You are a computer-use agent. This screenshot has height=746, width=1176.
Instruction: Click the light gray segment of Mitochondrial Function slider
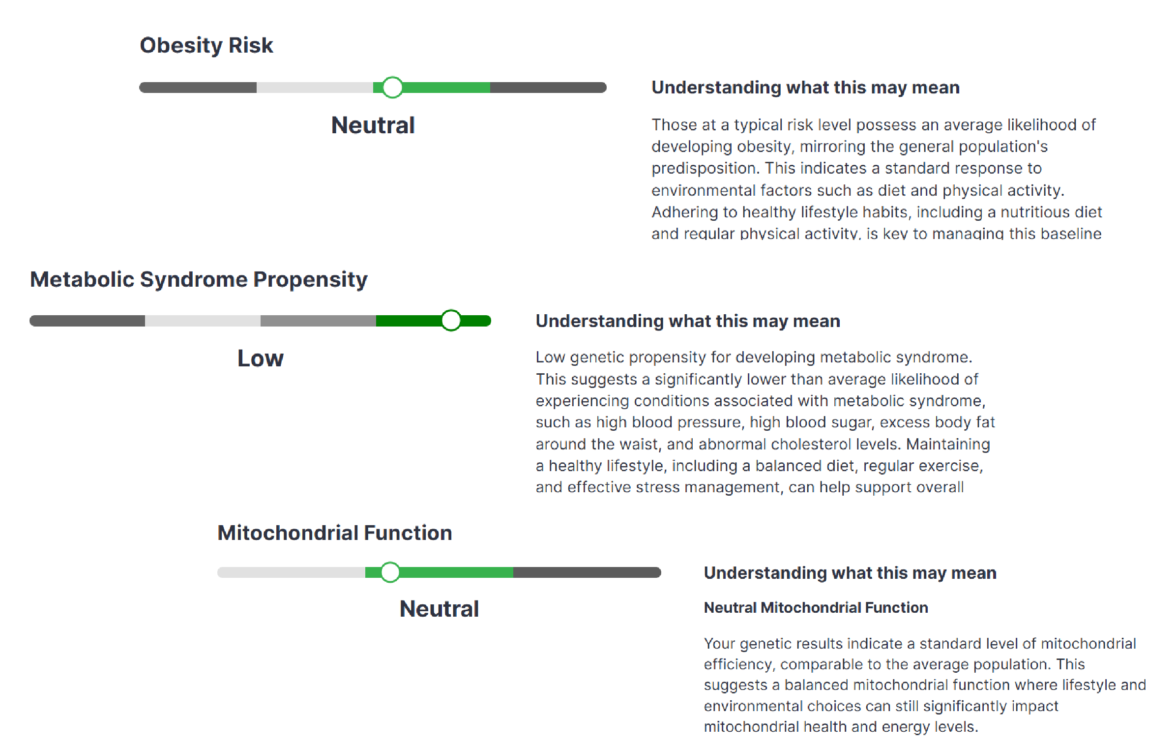(291, 572)
